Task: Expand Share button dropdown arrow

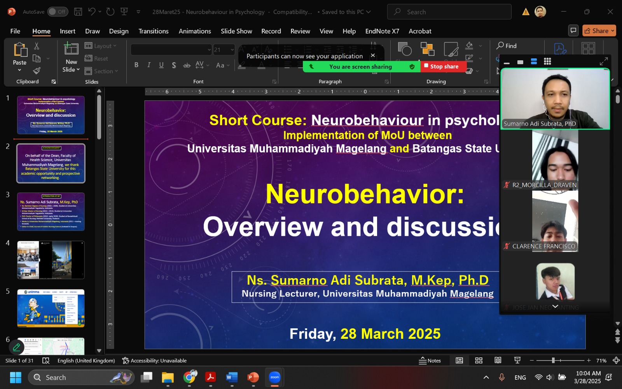Action: point(613,30)
